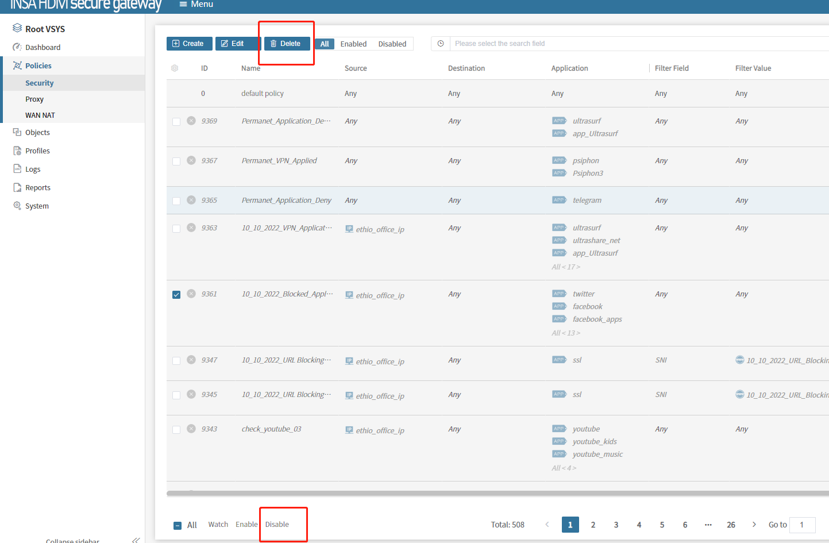Click the Go to page number field
The image size is (829, 543).
pyautogui.click(x=802, y=525)
